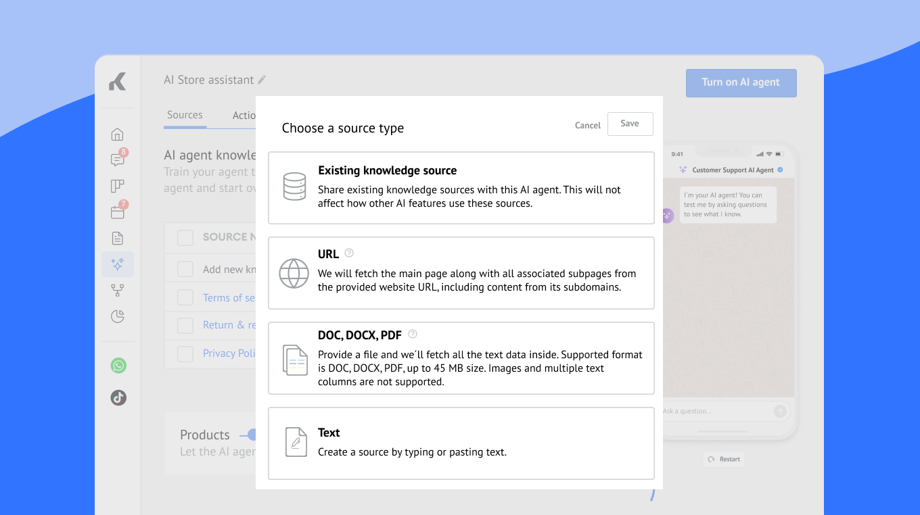Open the AI sparkles sidebar icon
Screen dimensions: 920x515
pos(118,264)
